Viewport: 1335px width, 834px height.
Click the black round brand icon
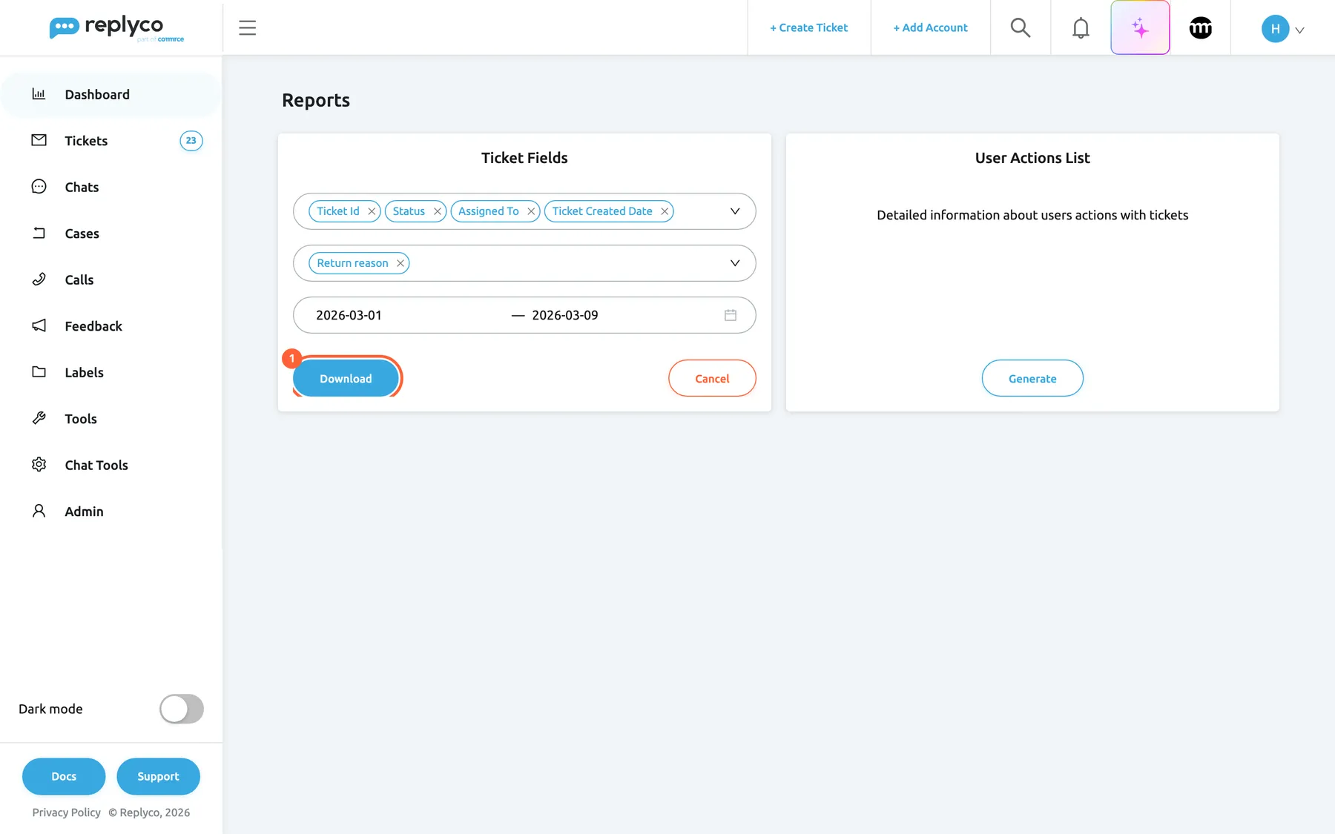pyautogui.click(x=1201, y=28)
